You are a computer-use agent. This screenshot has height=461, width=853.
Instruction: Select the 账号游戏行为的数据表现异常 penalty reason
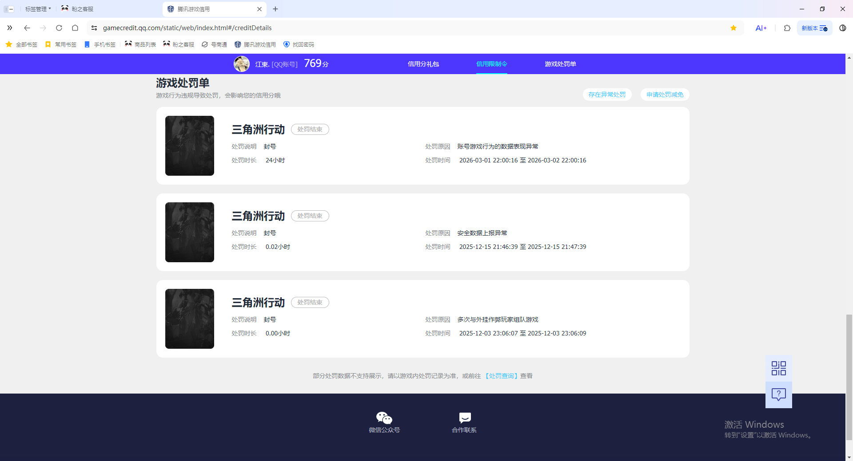(498, 146)
